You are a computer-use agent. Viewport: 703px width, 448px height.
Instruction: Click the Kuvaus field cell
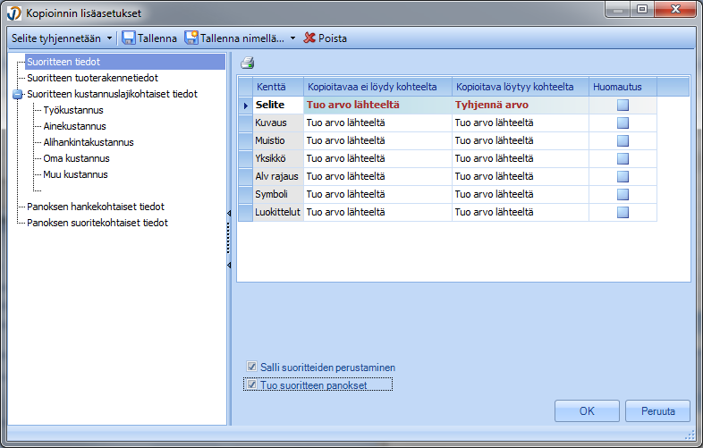pos(278,123)
